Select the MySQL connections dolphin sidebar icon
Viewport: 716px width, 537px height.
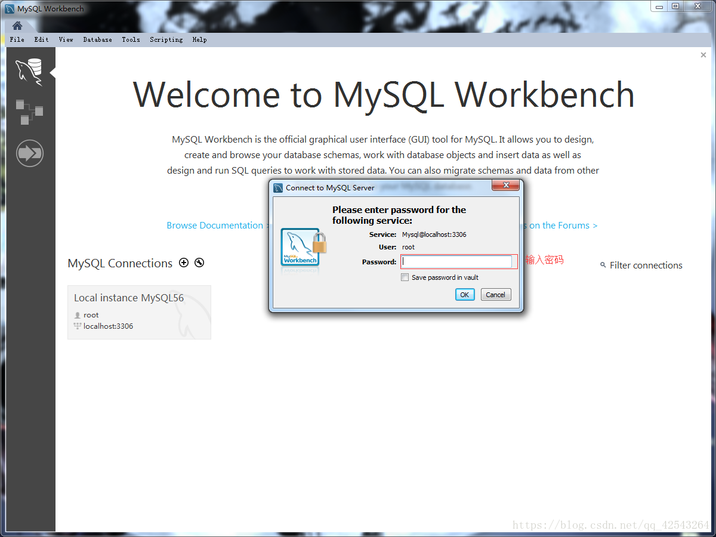[29, 72]
